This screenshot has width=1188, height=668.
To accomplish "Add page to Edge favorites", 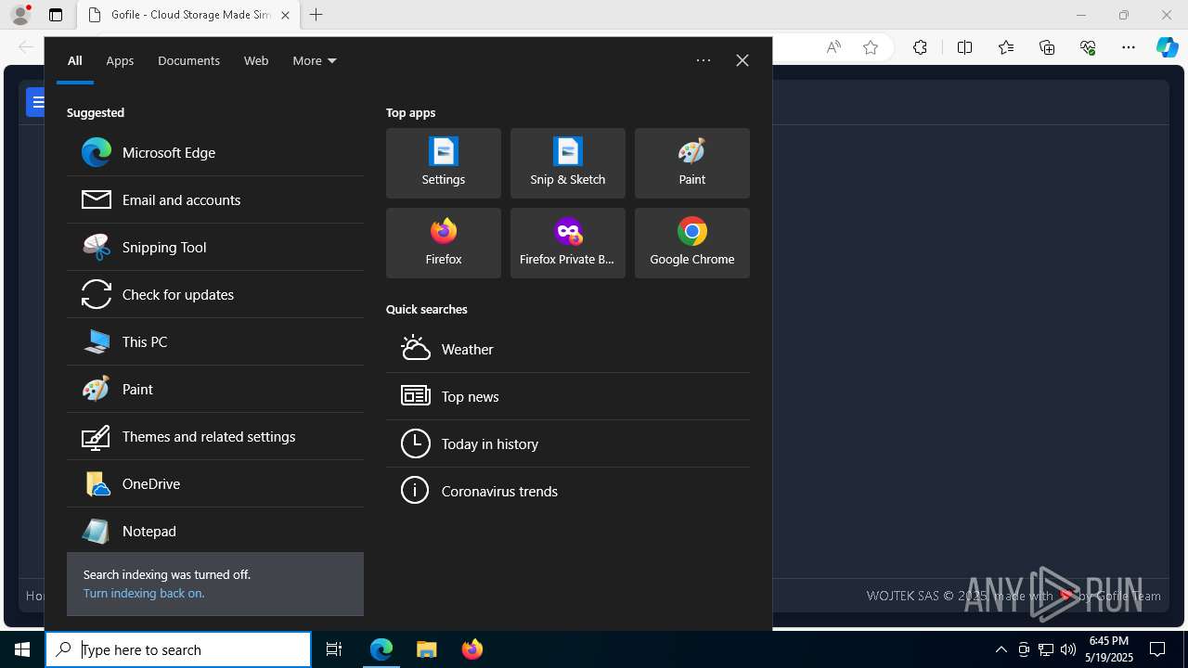I will point(871,47).
